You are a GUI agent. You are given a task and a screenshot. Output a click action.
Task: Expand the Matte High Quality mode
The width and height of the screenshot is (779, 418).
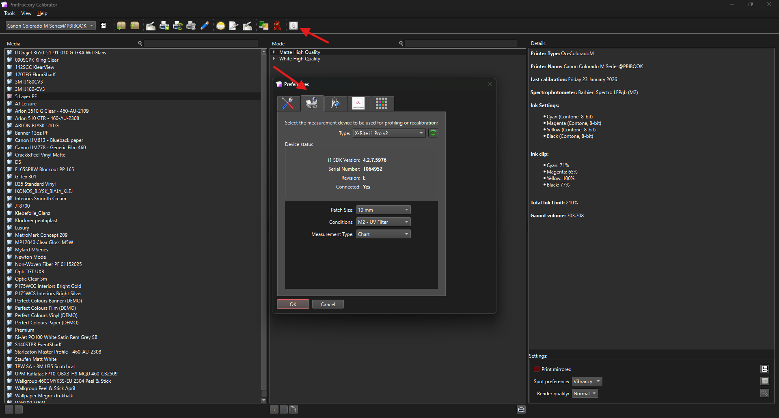pos(274,52)
